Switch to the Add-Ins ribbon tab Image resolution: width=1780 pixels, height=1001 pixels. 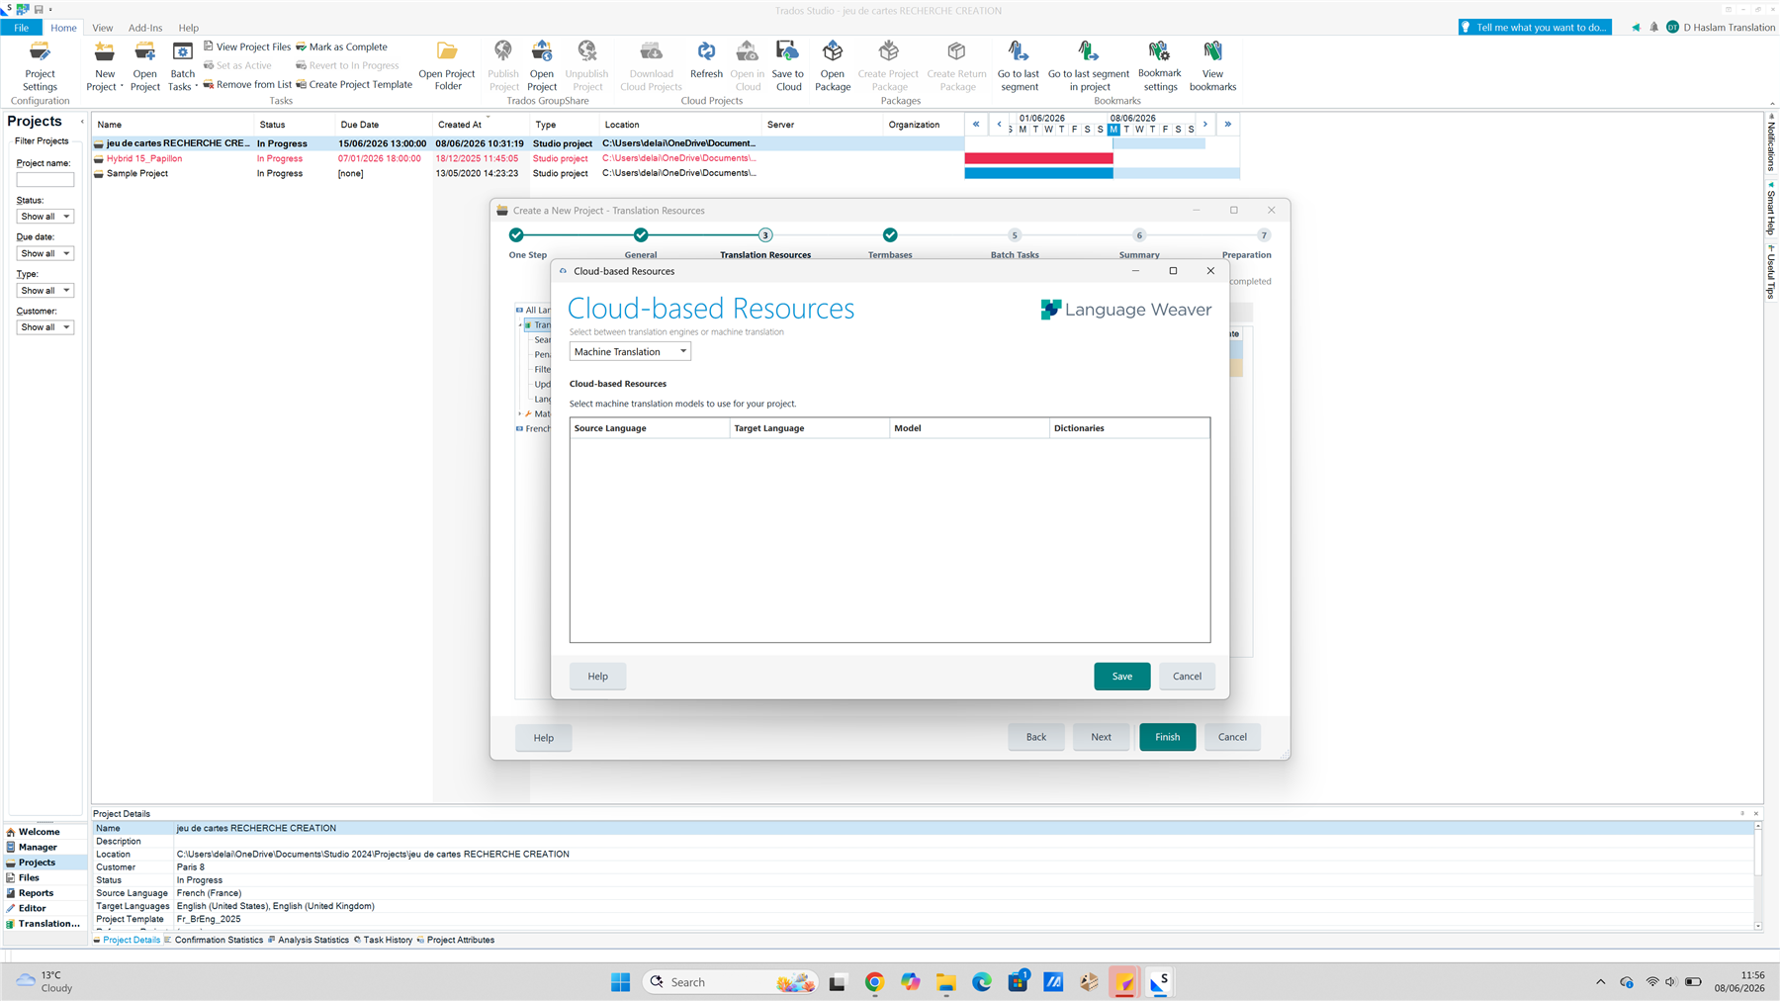click(145, 28)
